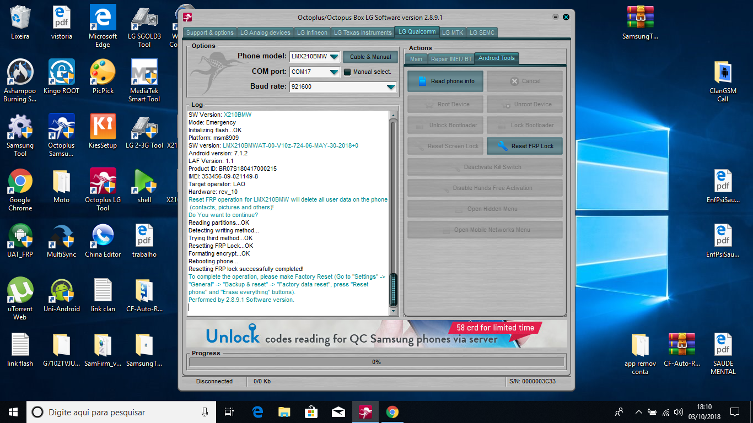753x423 pixels.
Task: Launch Microsoft Edge desktop shortcut
Action: (x=103, y=26)
